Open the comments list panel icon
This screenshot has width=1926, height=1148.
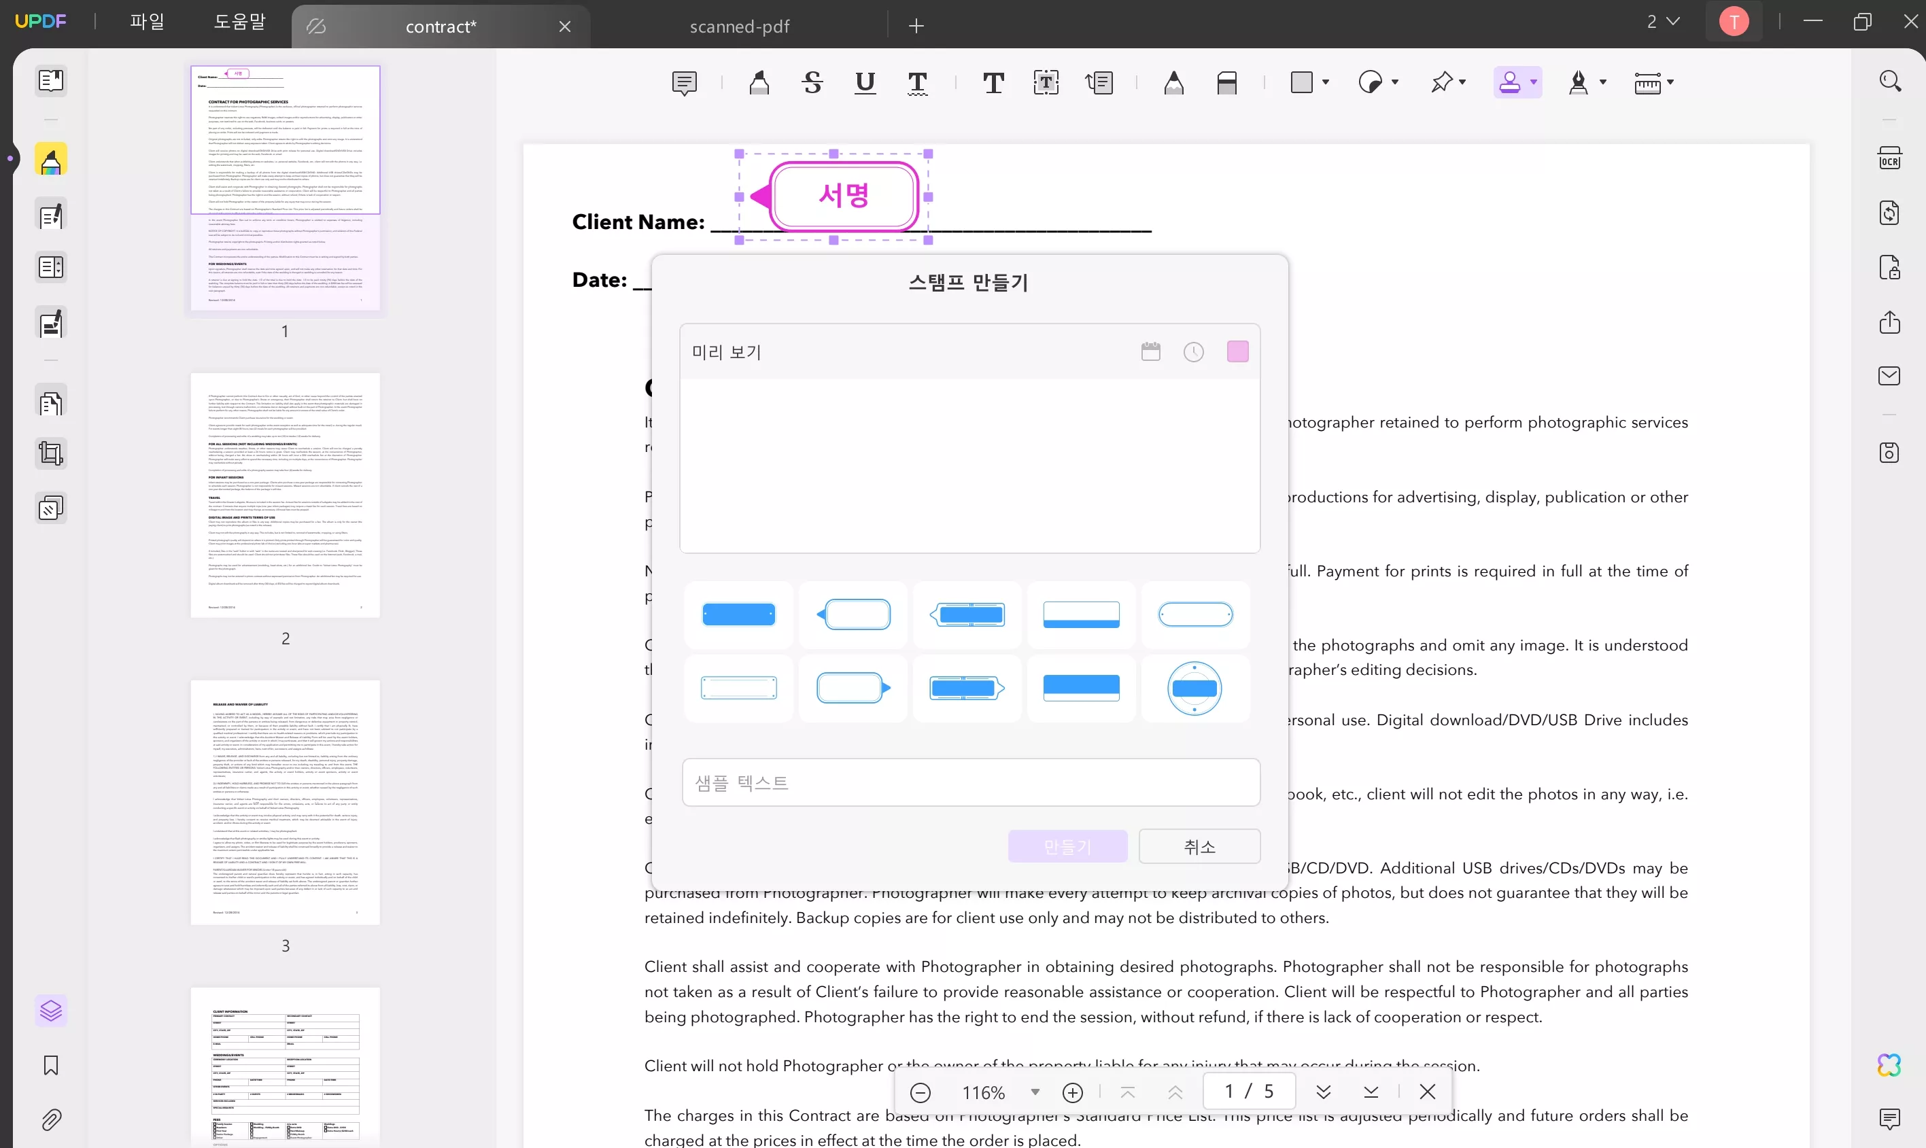[1890, 1119]
